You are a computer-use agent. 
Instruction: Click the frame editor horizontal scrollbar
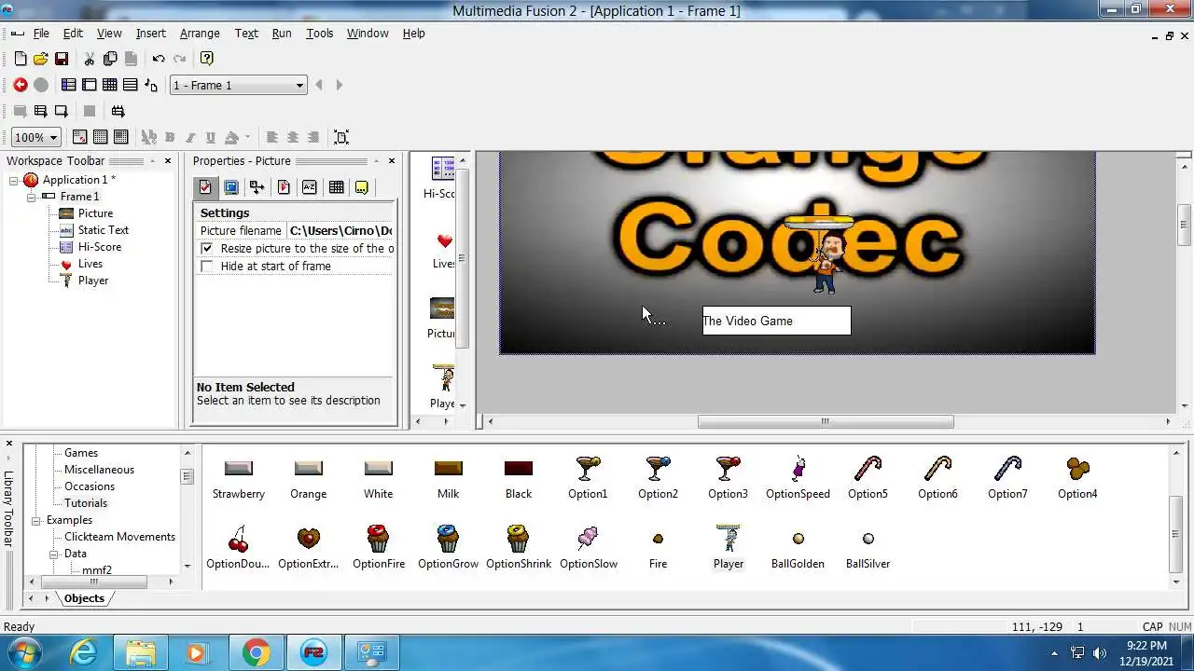pos(826,422)
